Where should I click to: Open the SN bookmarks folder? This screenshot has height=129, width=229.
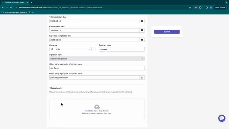(x=32, y=12)
